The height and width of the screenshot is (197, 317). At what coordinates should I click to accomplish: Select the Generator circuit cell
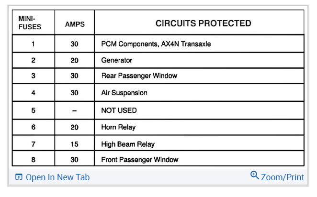tap(117, 60)
